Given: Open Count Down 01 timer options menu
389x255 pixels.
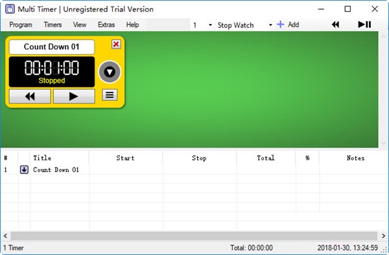Looking at the screenshot, I should click(x=110, y=94).
